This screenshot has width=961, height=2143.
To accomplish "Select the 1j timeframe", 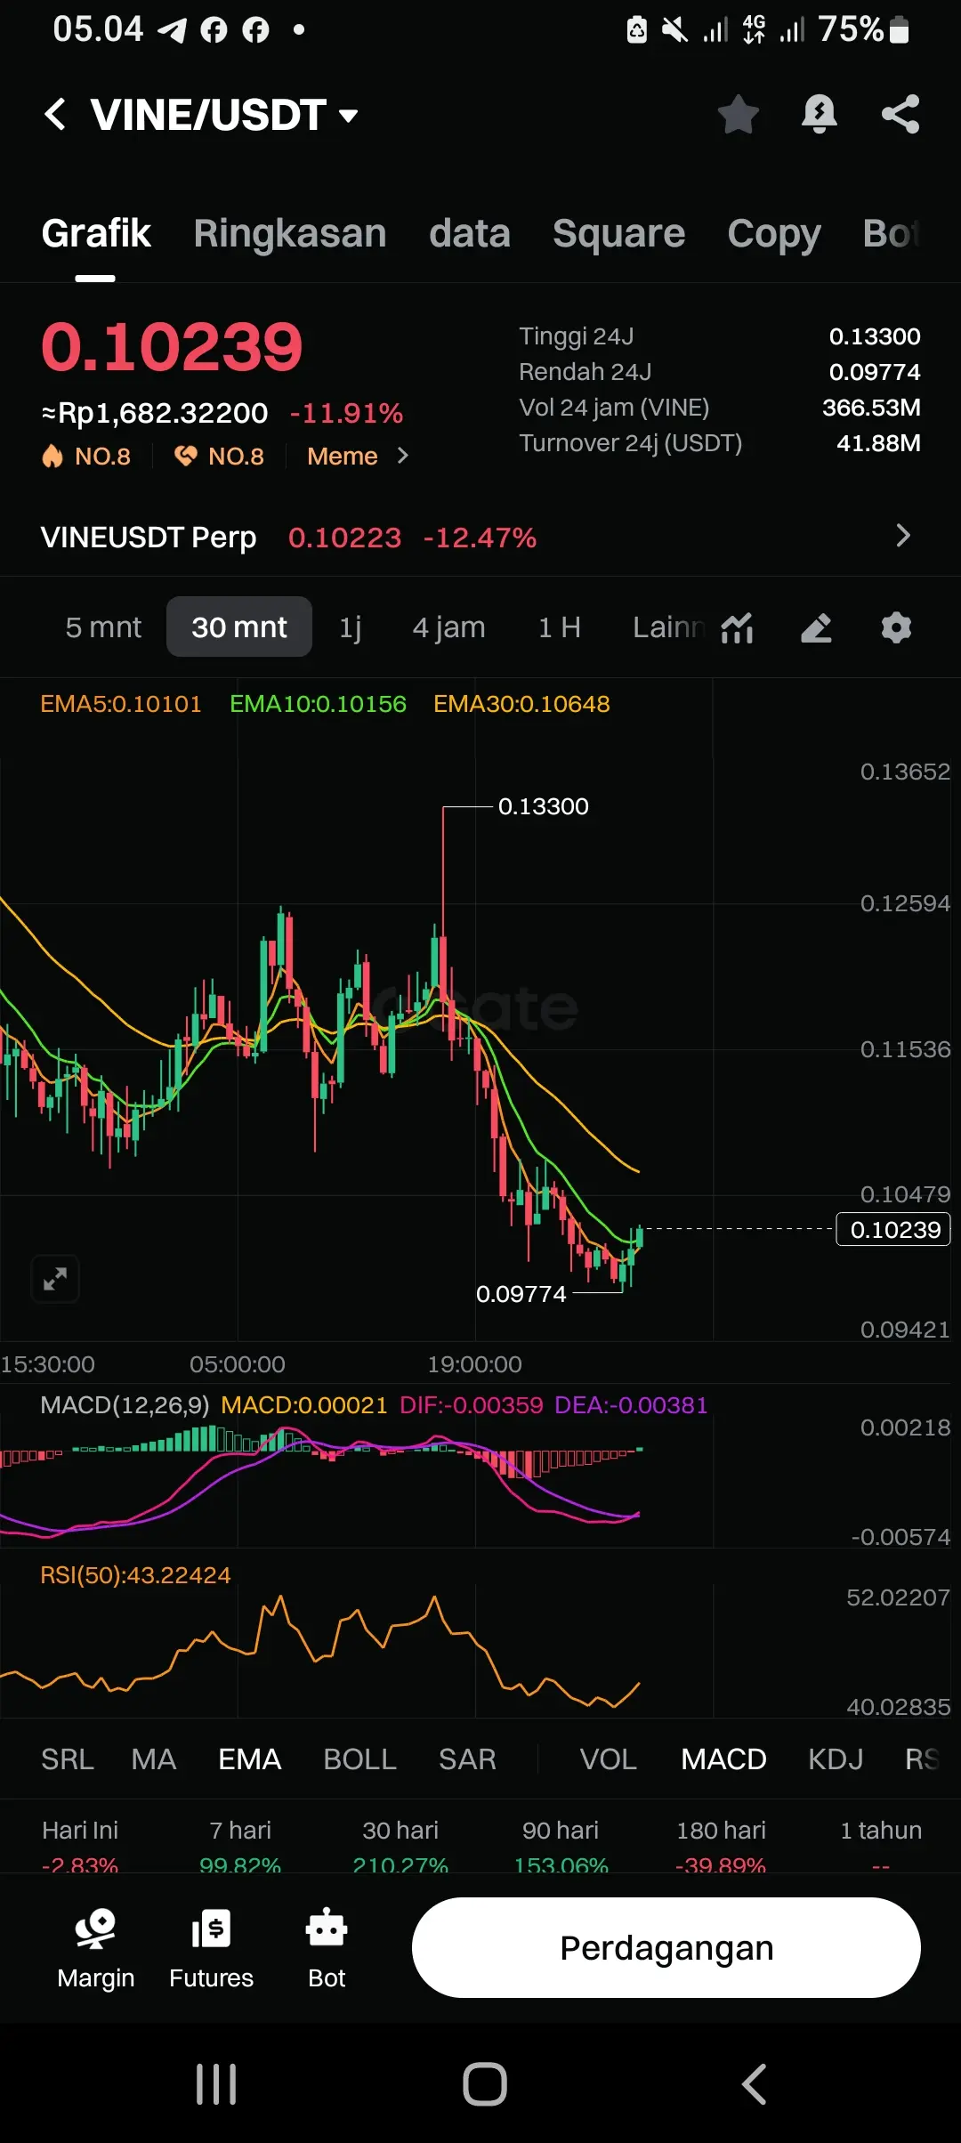I will 351,627.
